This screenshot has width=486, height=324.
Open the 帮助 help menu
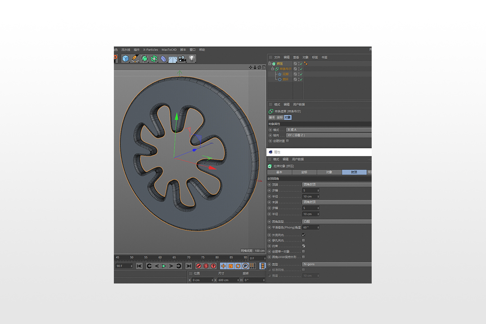(202, 49)
